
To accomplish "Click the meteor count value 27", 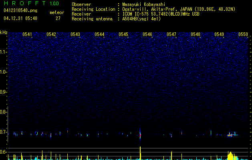I will tap(58, 18).
